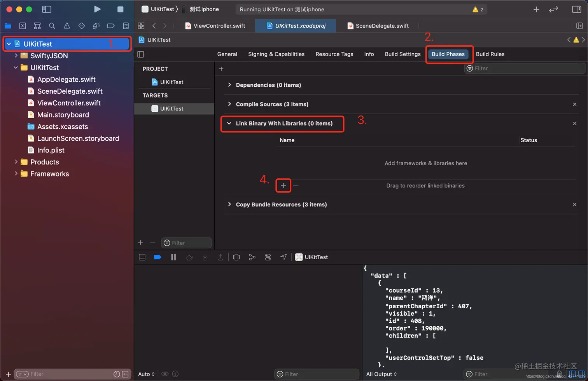Switch to the Info tab

click(369, 54)
